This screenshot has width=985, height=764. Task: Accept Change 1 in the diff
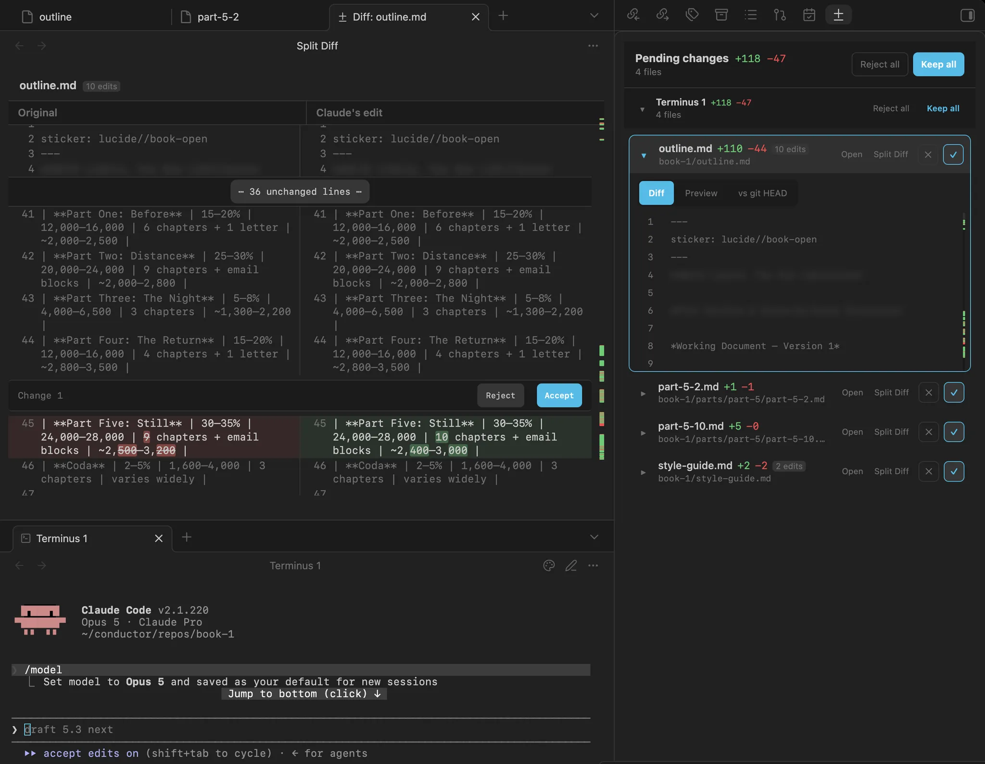point(559,395)
